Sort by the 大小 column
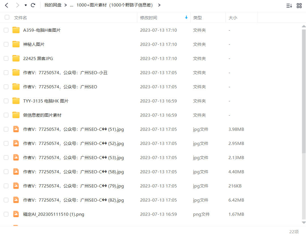This screenshot has height=237, width=306. point(233,18)
